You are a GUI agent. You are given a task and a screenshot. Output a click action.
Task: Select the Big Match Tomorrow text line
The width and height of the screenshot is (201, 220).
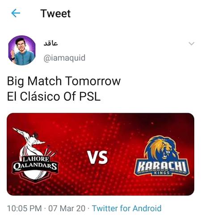click(x=64, y=81)
